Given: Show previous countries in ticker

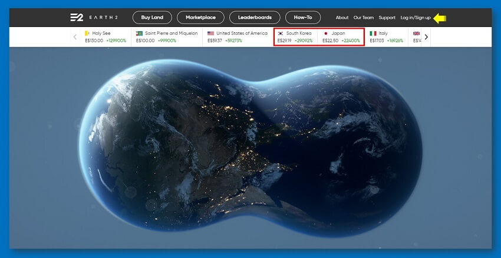Looking at the screenshot, I should click(x=75, y=37).
